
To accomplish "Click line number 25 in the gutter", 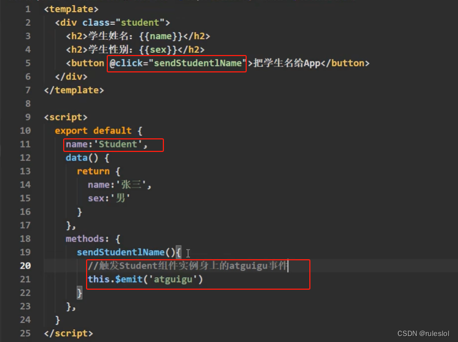I will [x=26, y=333].
